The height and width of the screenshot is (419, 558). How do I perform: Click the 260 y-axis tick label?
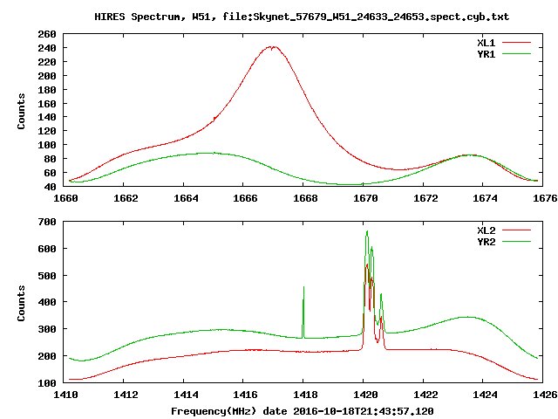point(47,34)
